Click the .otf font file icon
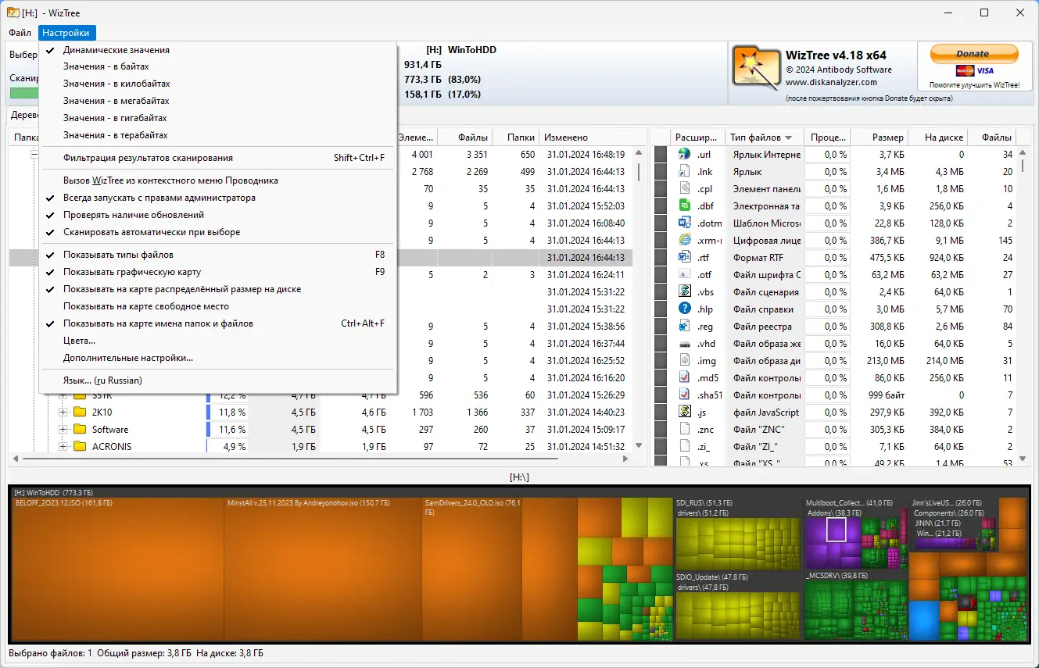The image size is (1039, 668). click(x=684, y=275)
